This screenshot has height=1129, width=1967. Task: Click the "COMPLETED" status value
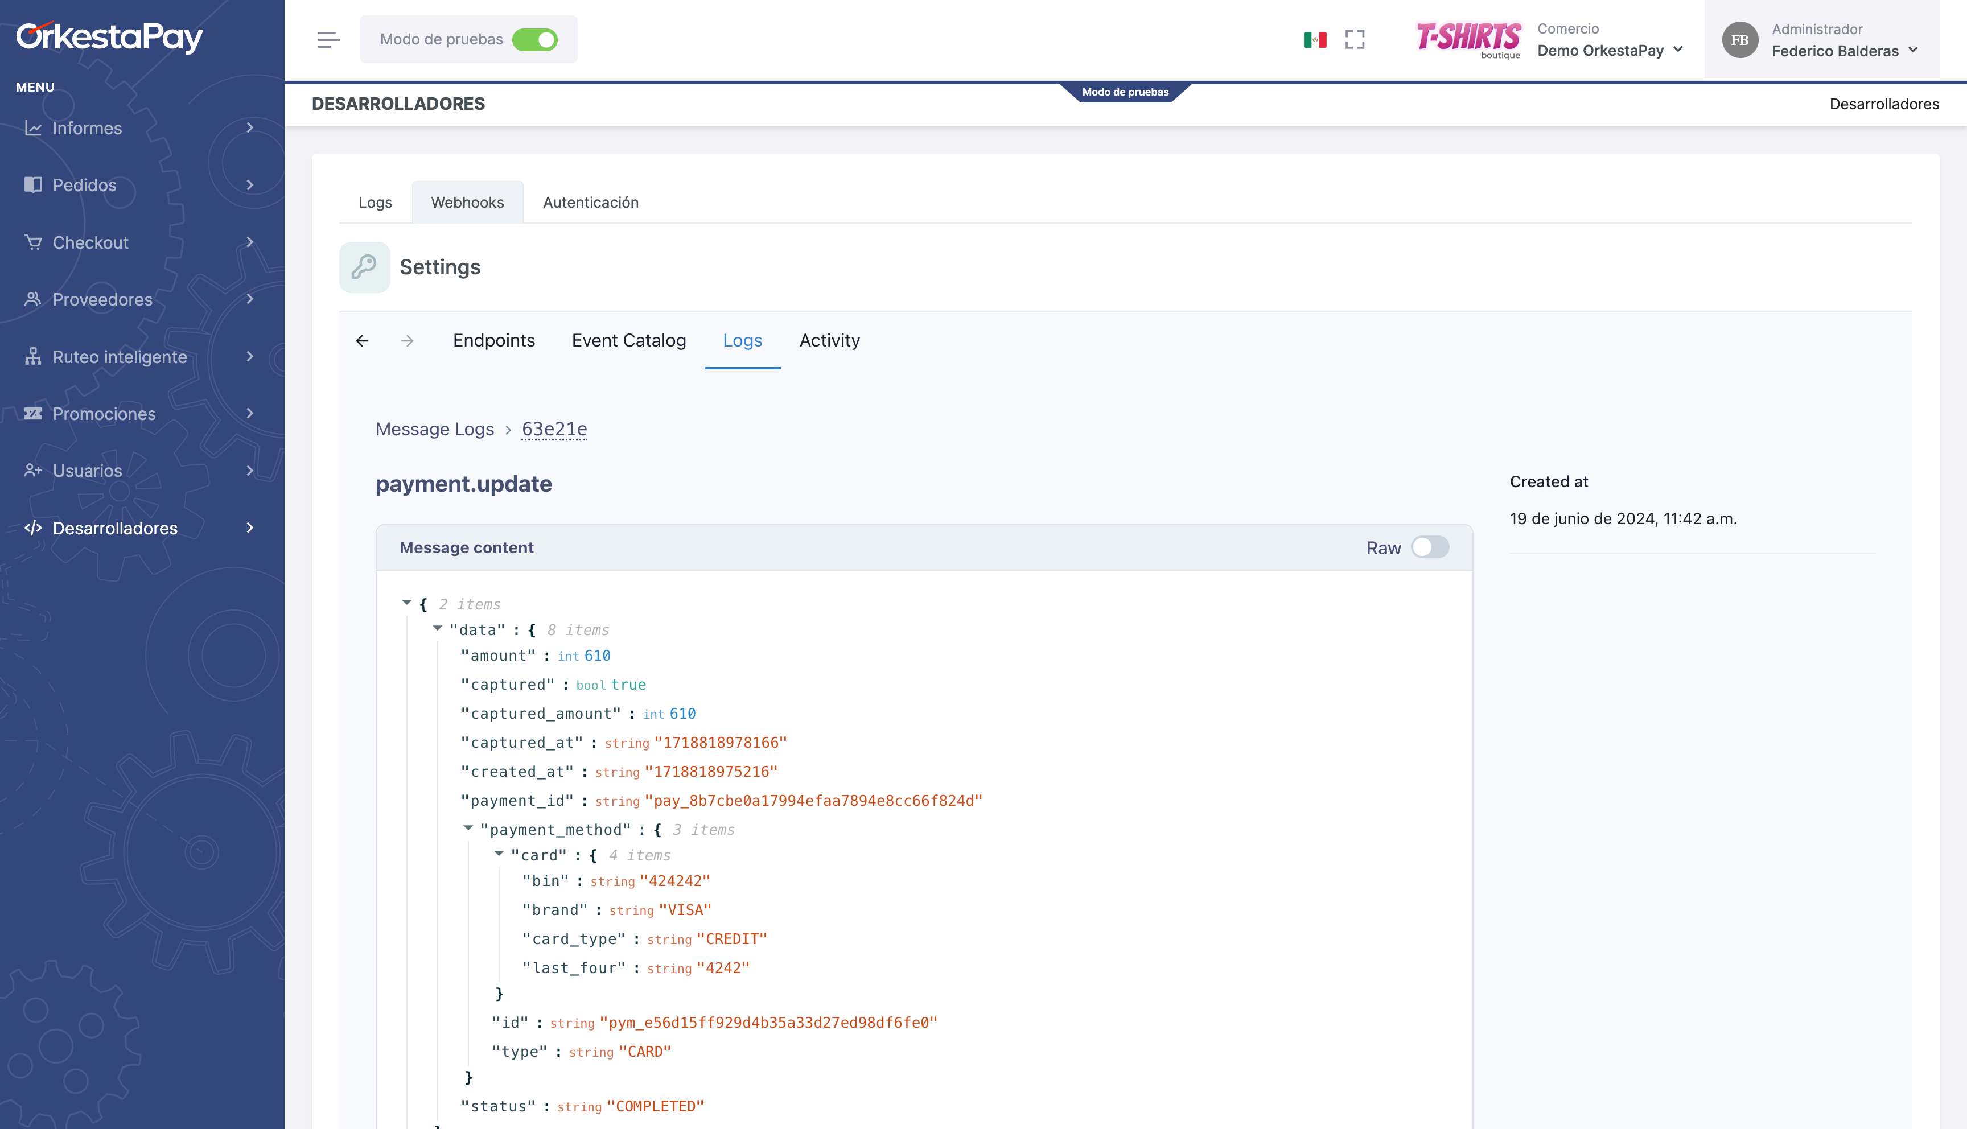coord(656,1106)
